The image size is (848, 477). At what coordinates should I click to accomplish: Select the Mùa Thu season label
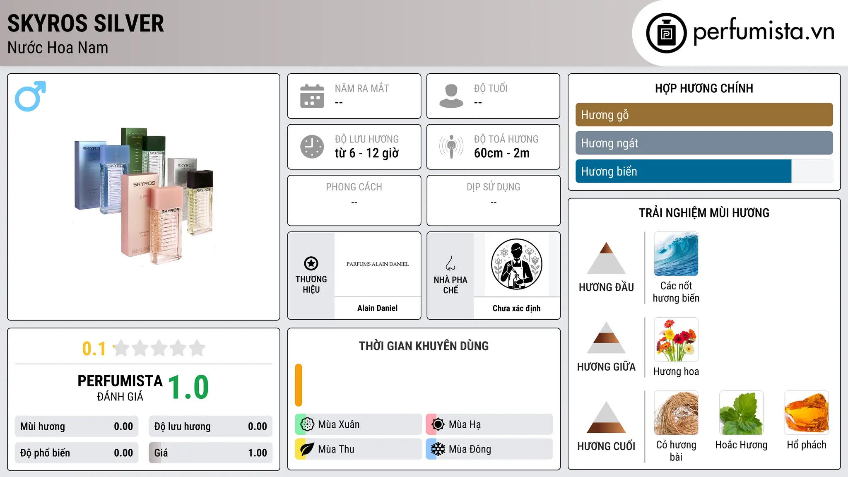tap(336, 449)
